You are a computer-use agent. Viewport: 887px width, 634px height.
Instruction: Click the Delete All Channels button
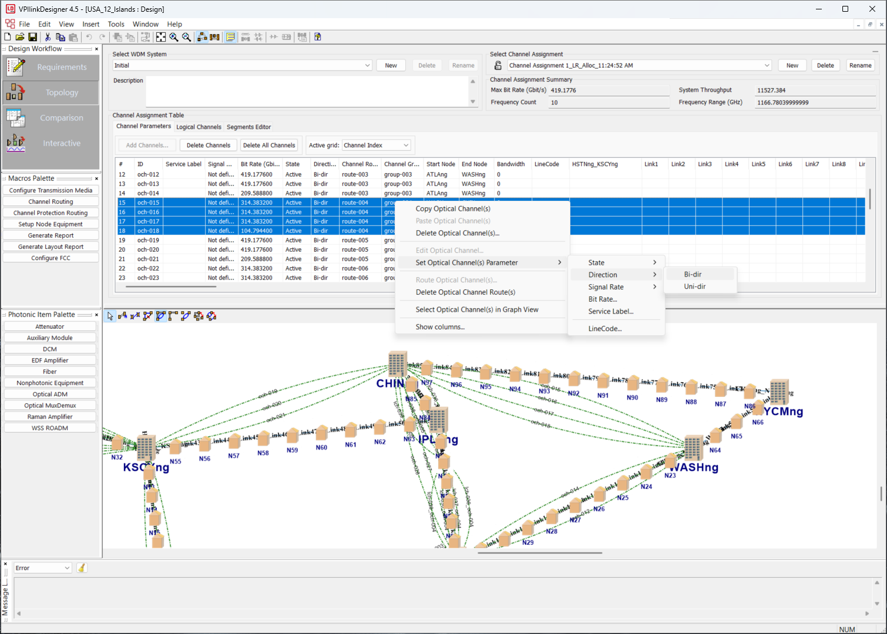pos(269,146)
